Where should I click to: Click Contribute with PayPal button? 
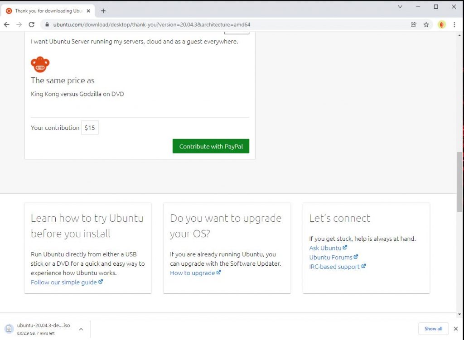point(211,146)
